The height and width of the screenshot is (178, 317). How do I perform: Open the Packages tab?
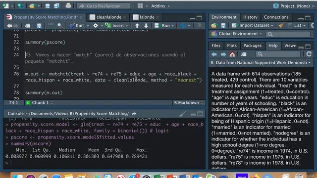tap(252, 45)
